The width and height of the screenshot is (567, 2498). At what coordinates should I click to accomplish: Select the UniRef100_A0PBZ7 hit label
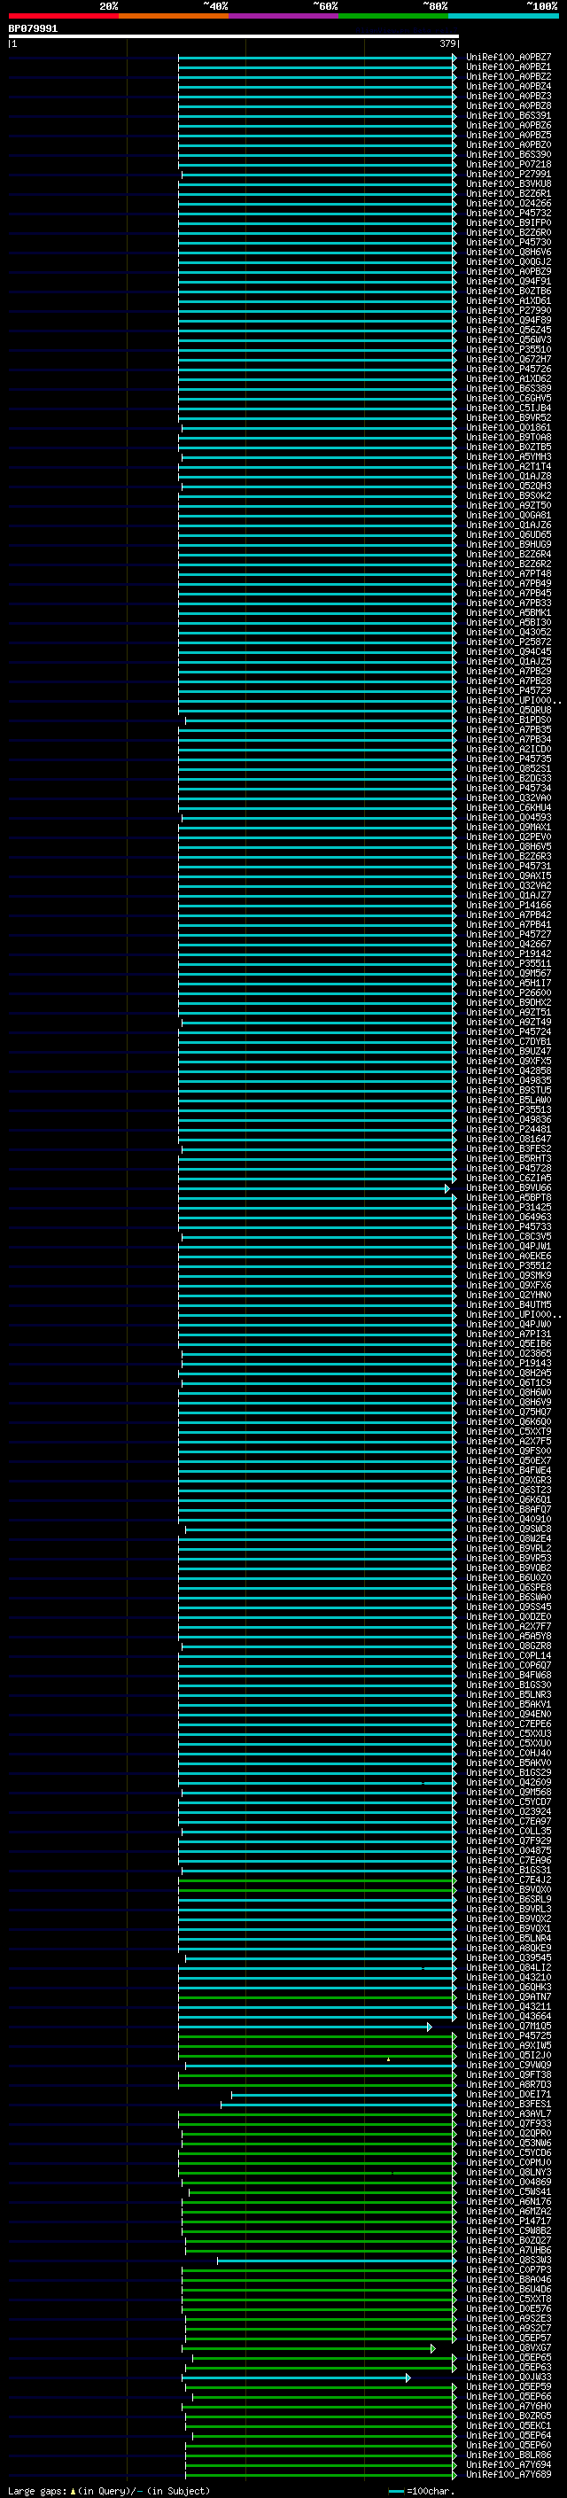[x=508, y=58]
